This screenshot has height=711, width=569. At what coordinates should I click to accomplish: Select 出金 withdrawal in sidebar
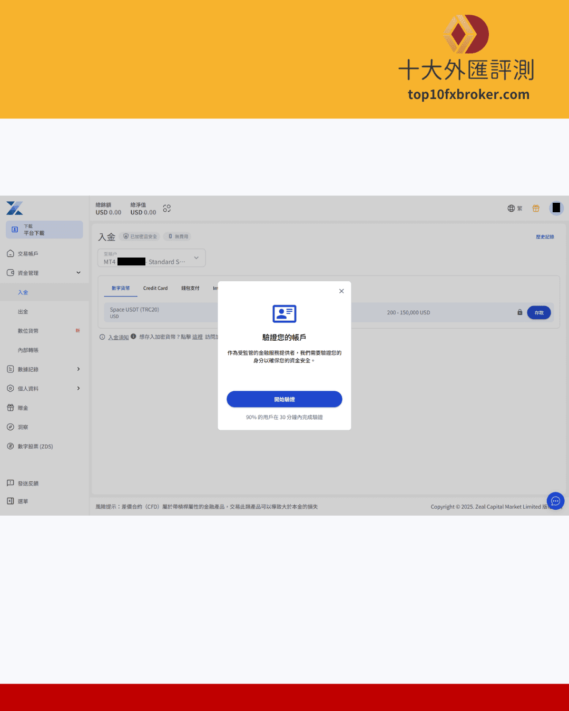23,312
